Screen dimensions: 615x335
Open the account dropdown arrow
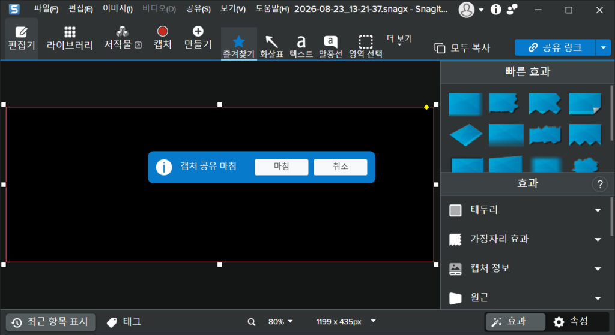tap(481, 10)
